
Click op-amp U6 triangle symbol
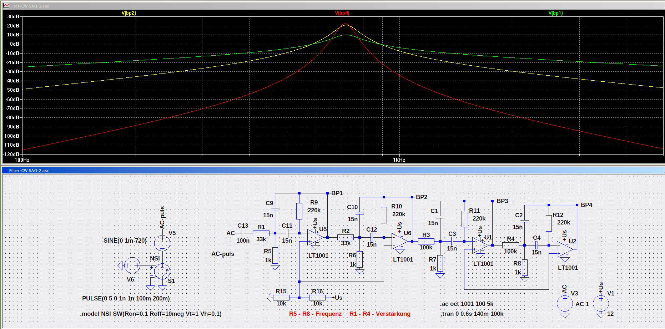[399, 242]
